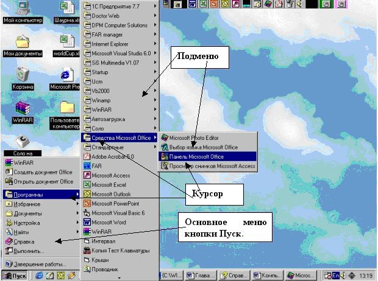Screen dimensions: 378x281
Task: Click Открыть документ Office
Action: coord(41,182)
